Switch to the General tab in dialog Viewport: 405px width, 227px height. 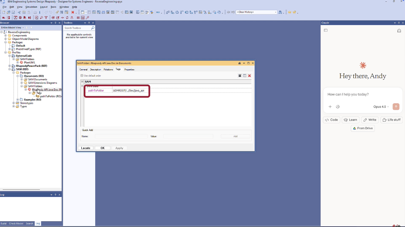[83, 70]
